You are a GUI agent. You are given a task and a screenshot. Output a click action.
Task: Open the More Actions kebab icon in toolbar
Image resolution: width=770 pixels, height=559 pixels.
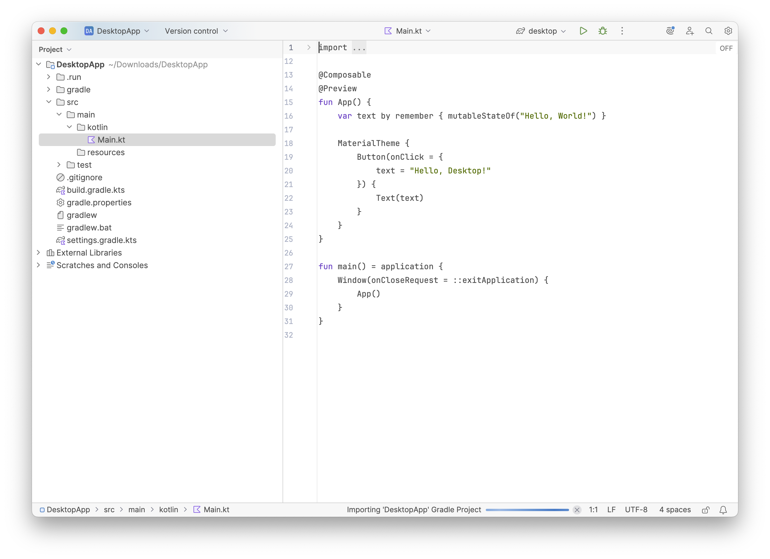(x=622, y=31)
